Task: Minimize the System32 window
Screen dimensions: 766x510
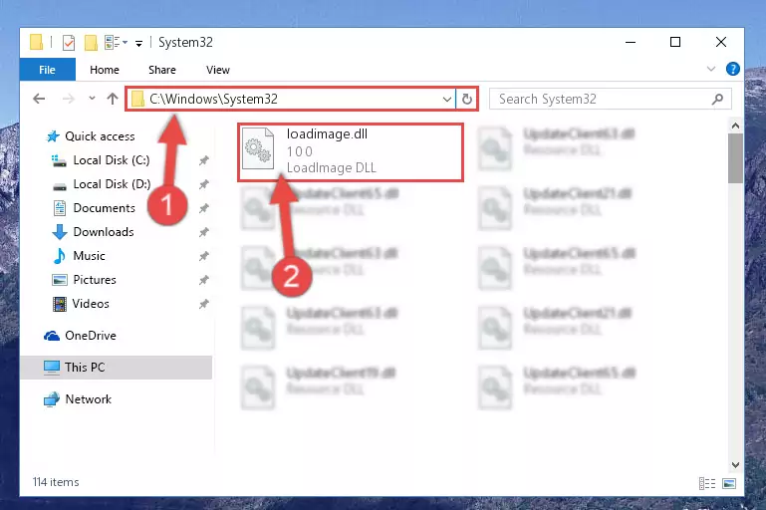Action: (x=631, y=43)
